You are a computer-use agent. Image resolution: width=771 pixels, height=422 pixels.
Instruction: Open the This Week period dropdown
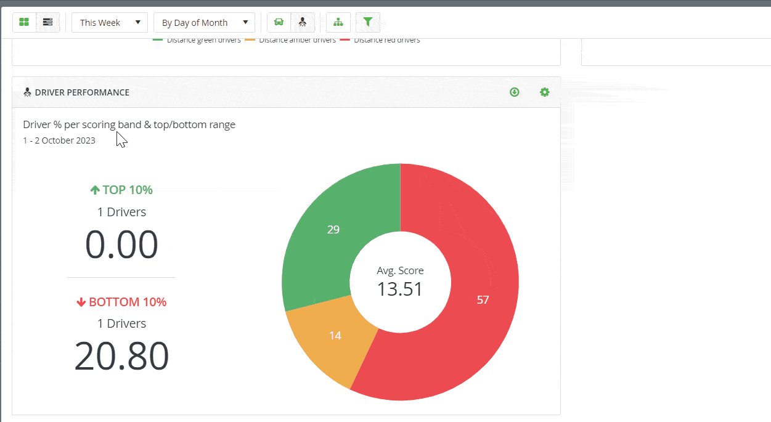tap(110, 22)
